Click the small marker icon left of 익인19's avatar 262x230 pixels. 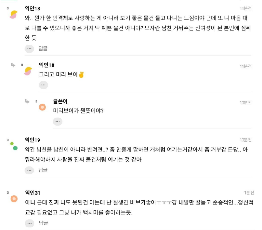[x=8, y=140]
